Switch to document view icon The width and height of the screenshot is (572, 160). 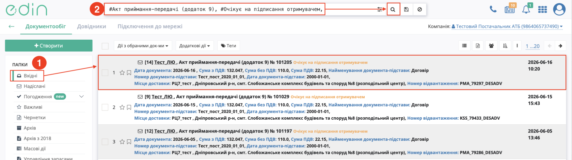pyautogui.click(x=478, y=46)
